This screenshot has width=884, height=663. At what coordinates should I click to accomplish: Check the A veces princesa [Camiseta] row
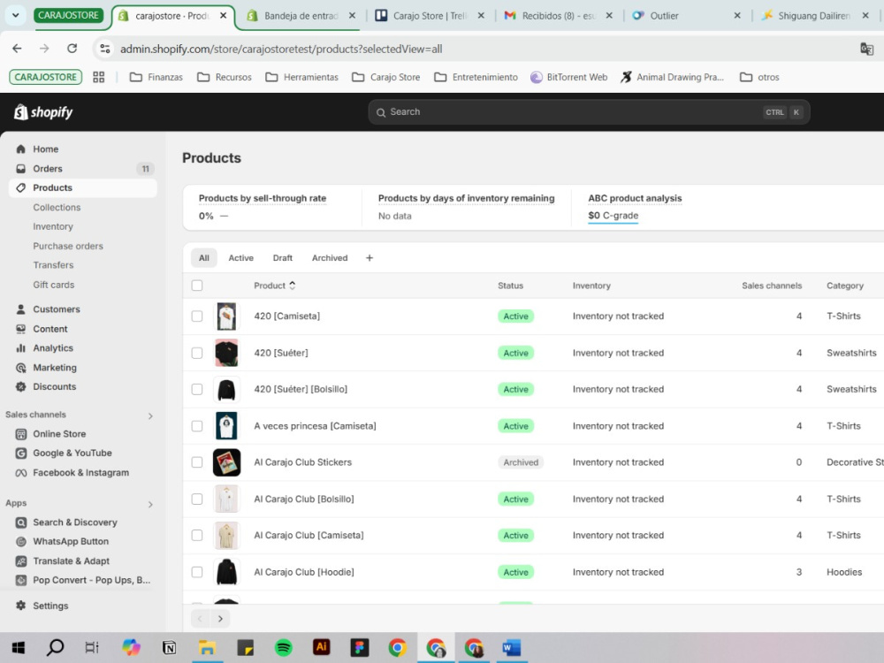[x=197, y=426]
